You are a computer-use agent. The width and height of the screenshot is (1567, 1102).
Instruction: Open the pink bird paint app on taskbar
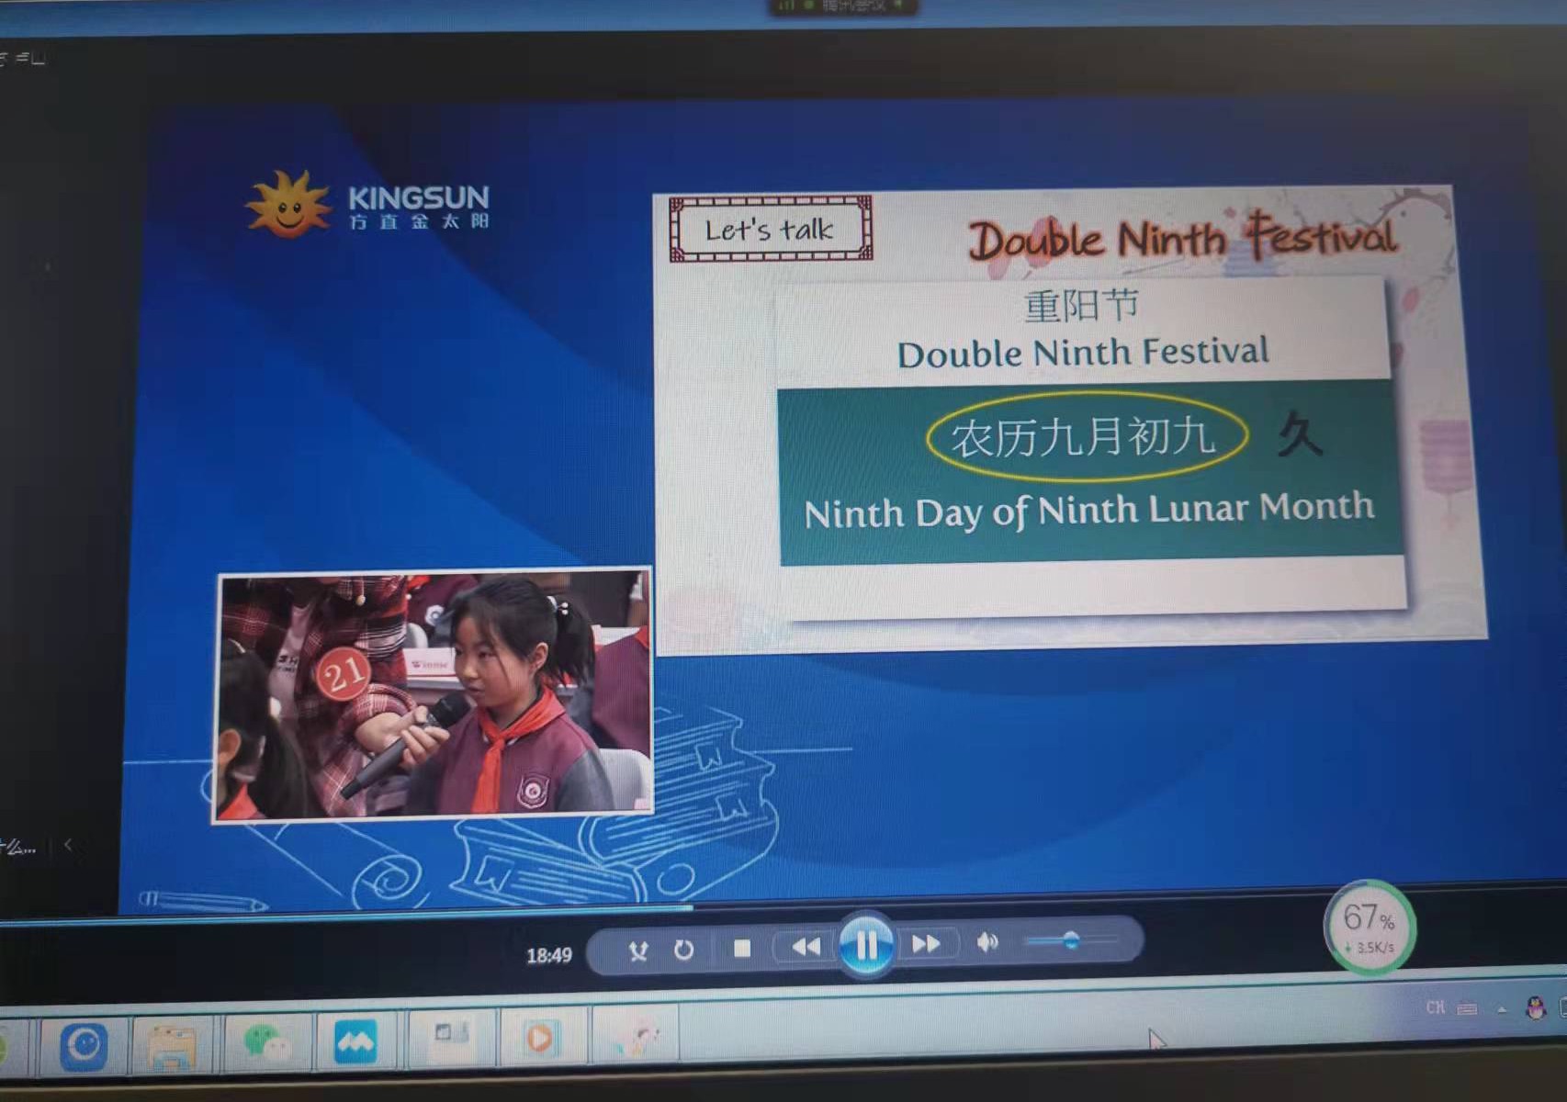635,1037
